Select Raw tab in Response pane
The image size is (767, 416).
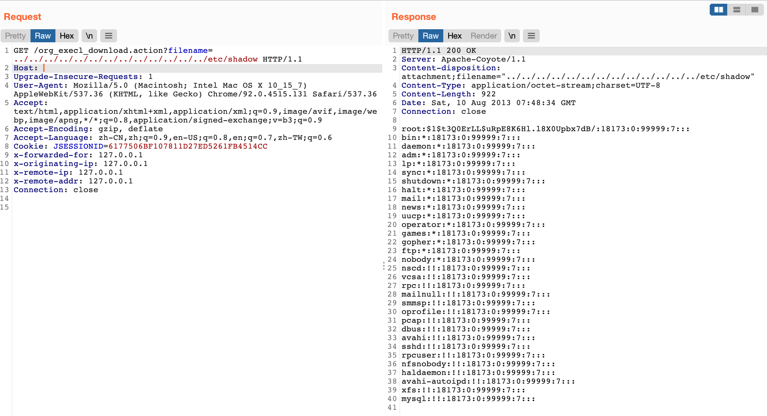pos(431,36)
